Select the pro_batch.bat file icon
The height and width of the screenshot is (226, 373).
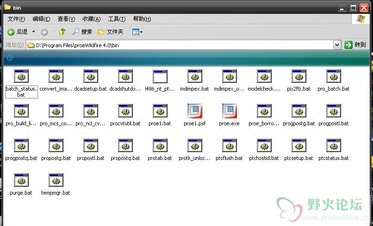point(334,76)
